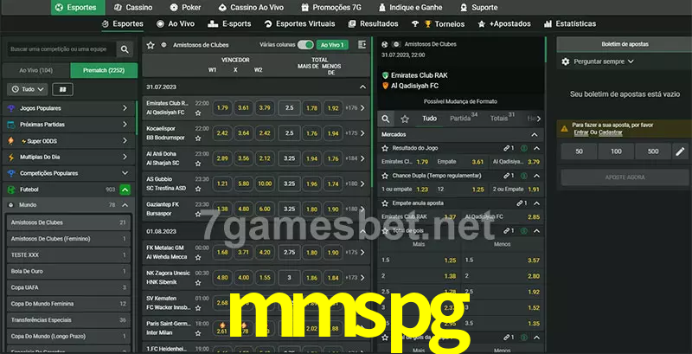Click the link icon on Resultado do Jogo
The width and height of the screenshot is (692, 354).
(x=507, y=148)
